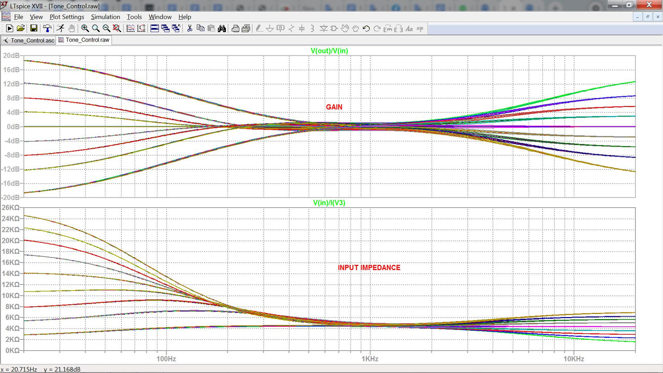Viewport: 663px width, 373px height.
Task: Click the Pick Visible Traces icon
Action: [x=131, y=28]
